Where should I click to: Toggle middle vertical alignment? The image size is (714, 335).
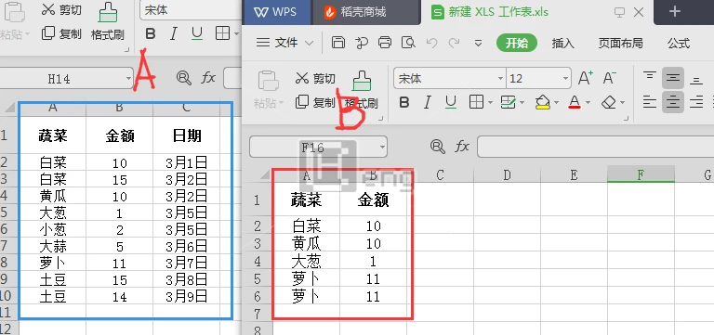tap(672, 78)
